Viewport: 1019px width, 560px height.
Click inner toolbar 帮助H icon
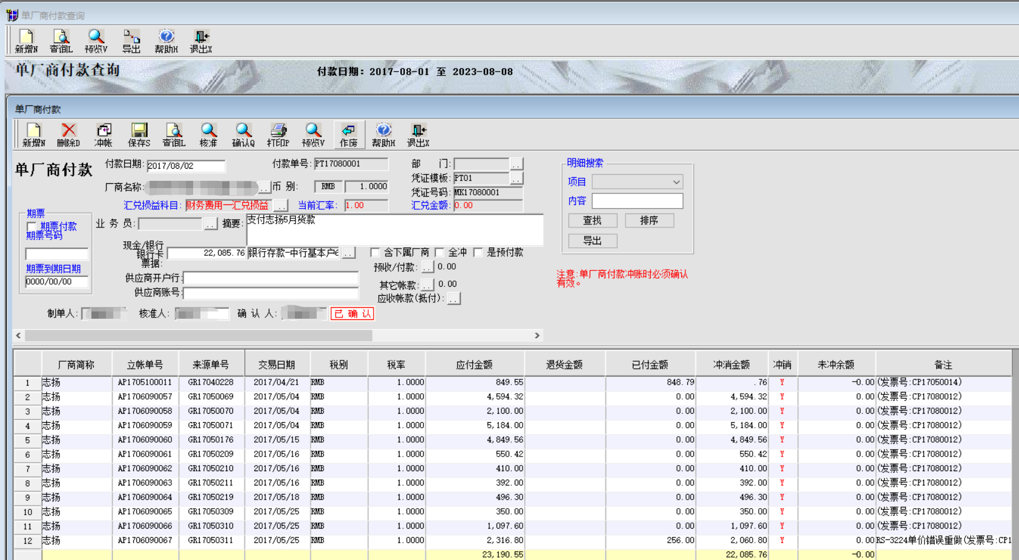coord(383,135)
